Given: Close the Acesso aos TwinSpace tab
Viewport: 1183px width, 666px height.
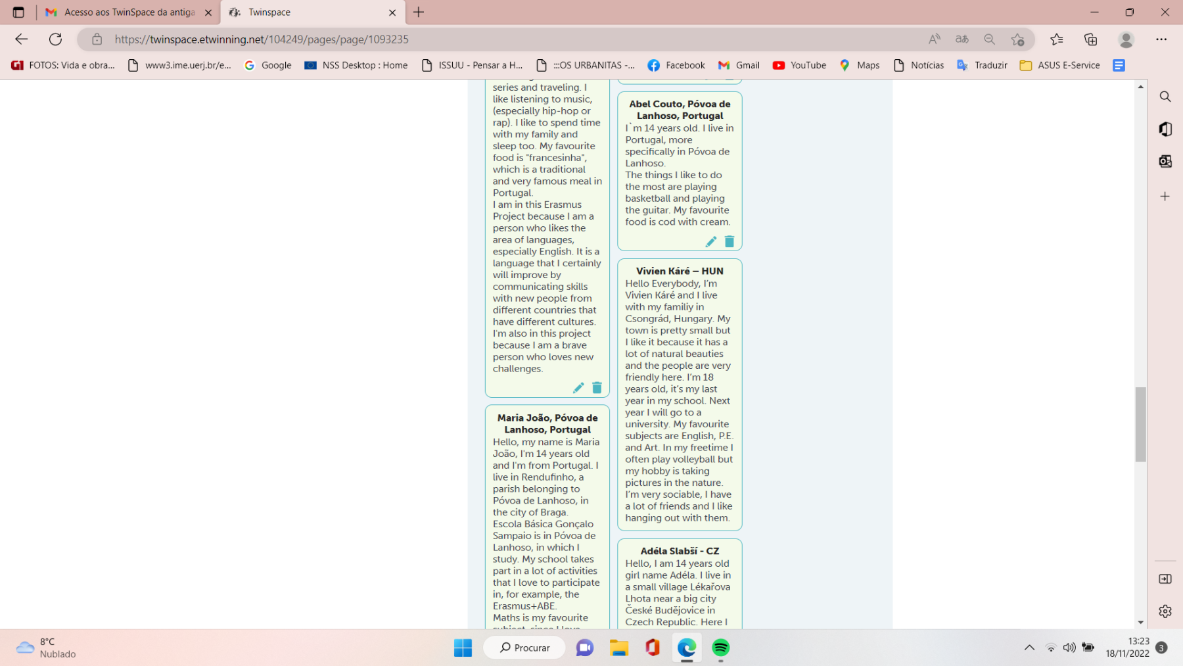Looking at the screenshot, I should point(208,12).
